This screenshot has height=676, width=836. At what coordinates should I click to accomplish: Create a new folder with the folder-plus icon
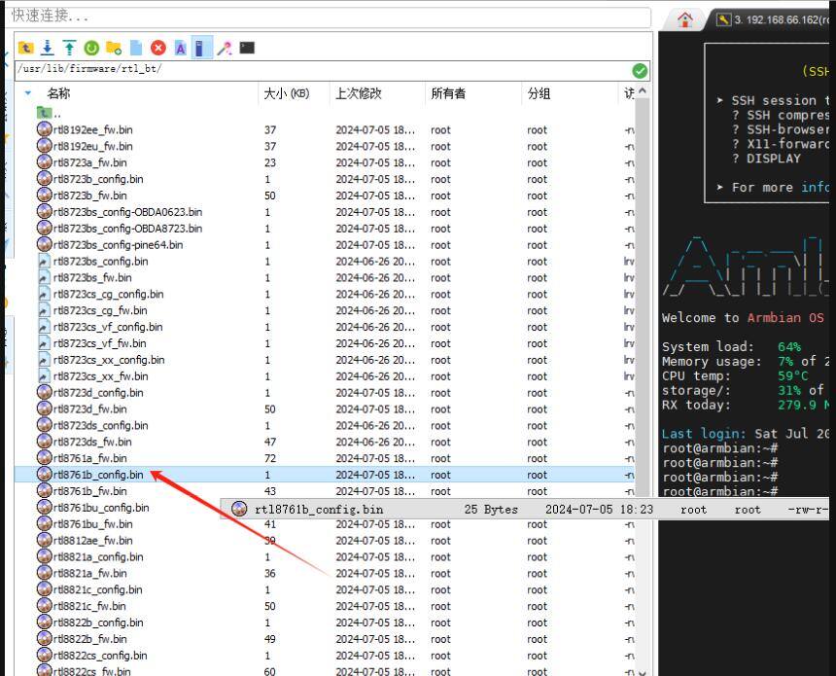pos(114,48)
